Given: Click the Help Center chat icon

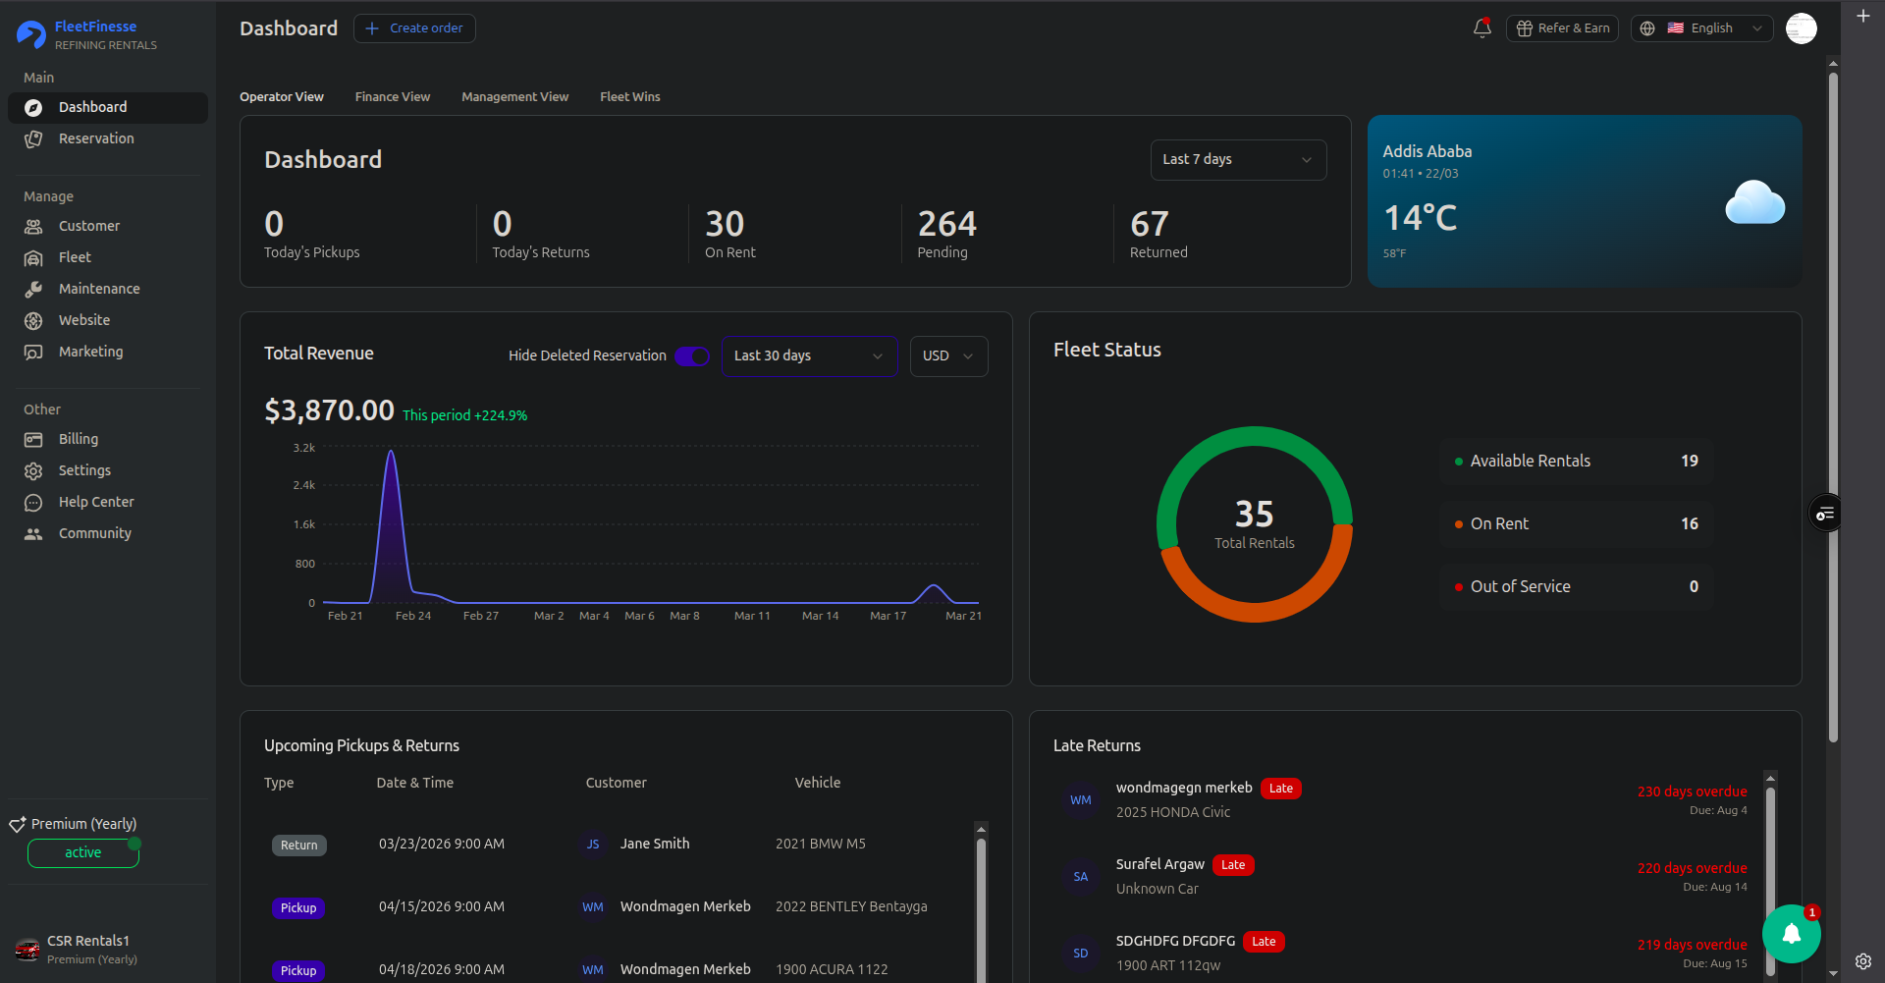Looking at the screenshot, I should 33,503.
